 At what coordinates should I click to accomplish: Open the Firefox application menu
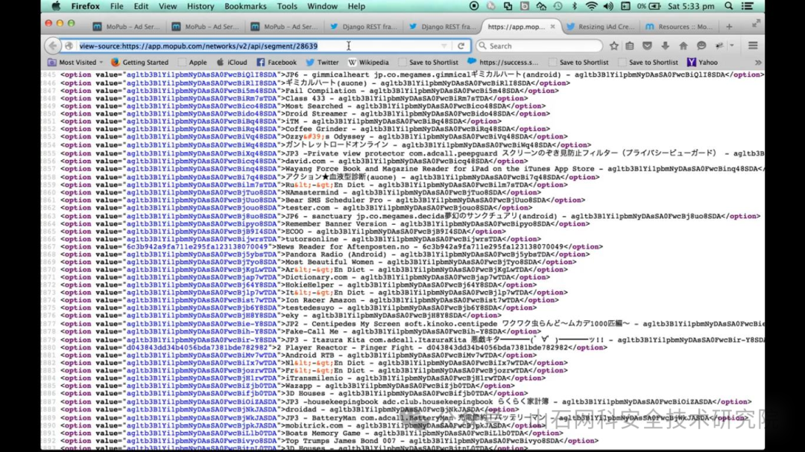tap(85, 6)
